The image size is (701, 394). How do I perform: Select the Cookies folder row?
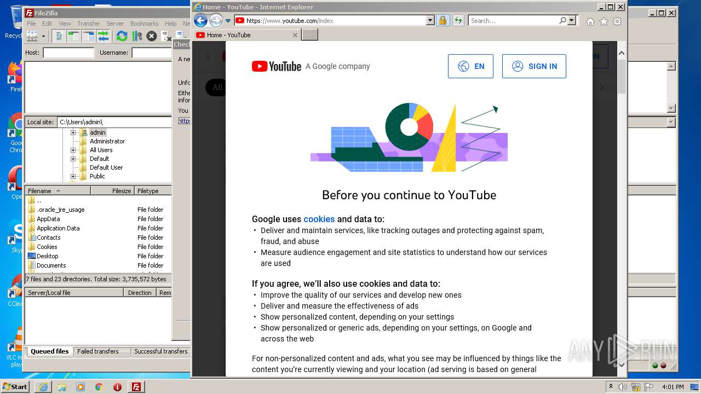coord(99,247)
